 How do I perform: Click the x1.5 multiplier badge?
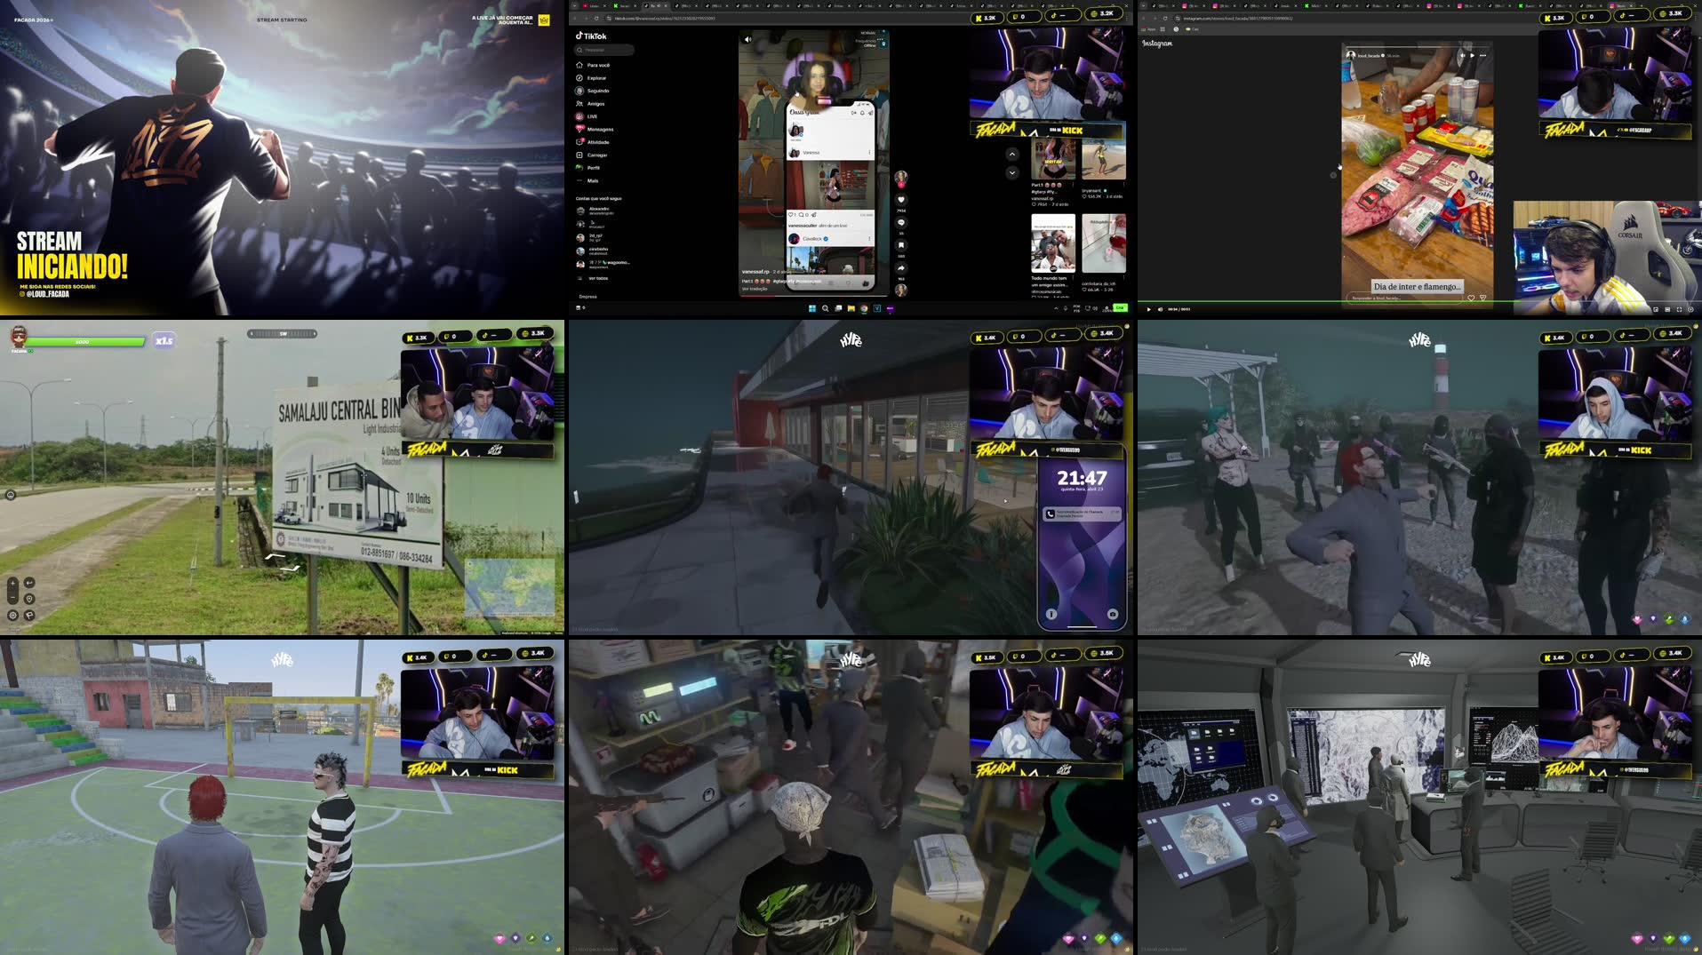pyautogui.click(x=164, y=341)
